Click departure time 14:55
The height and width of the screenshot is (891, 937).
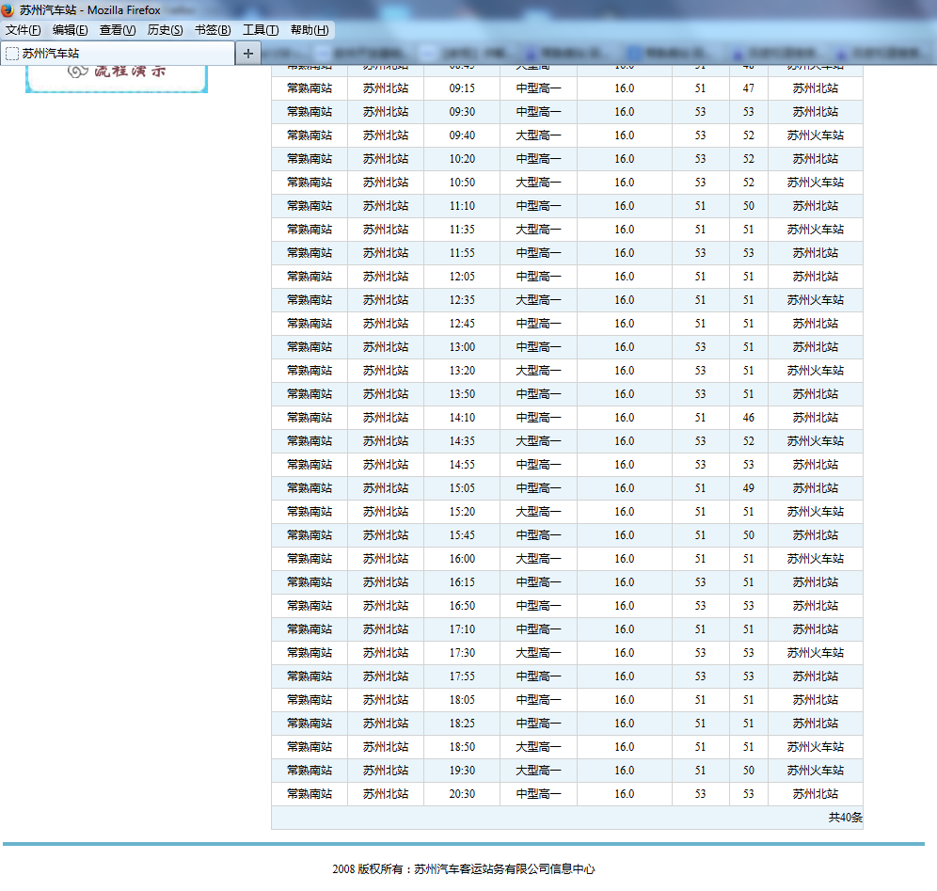[462, 465]
